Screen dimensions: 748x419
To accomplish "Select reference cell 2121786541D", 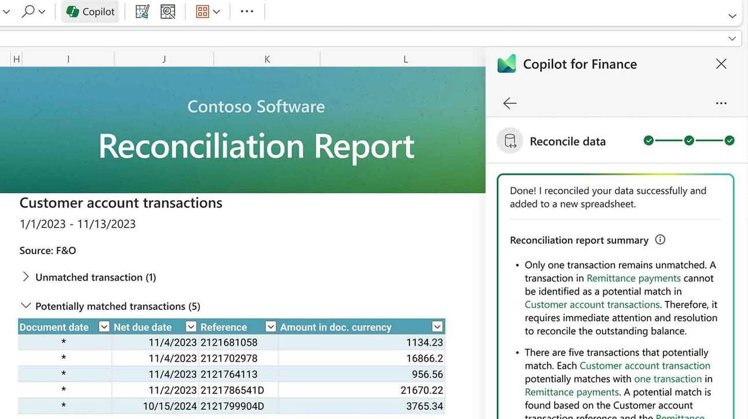I will pyautogui.click(x=239, y=391).
